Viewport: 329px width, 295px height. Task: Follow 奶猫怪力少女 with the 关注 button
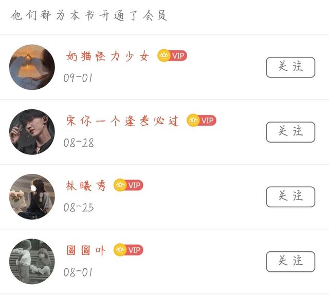(290, 67)
